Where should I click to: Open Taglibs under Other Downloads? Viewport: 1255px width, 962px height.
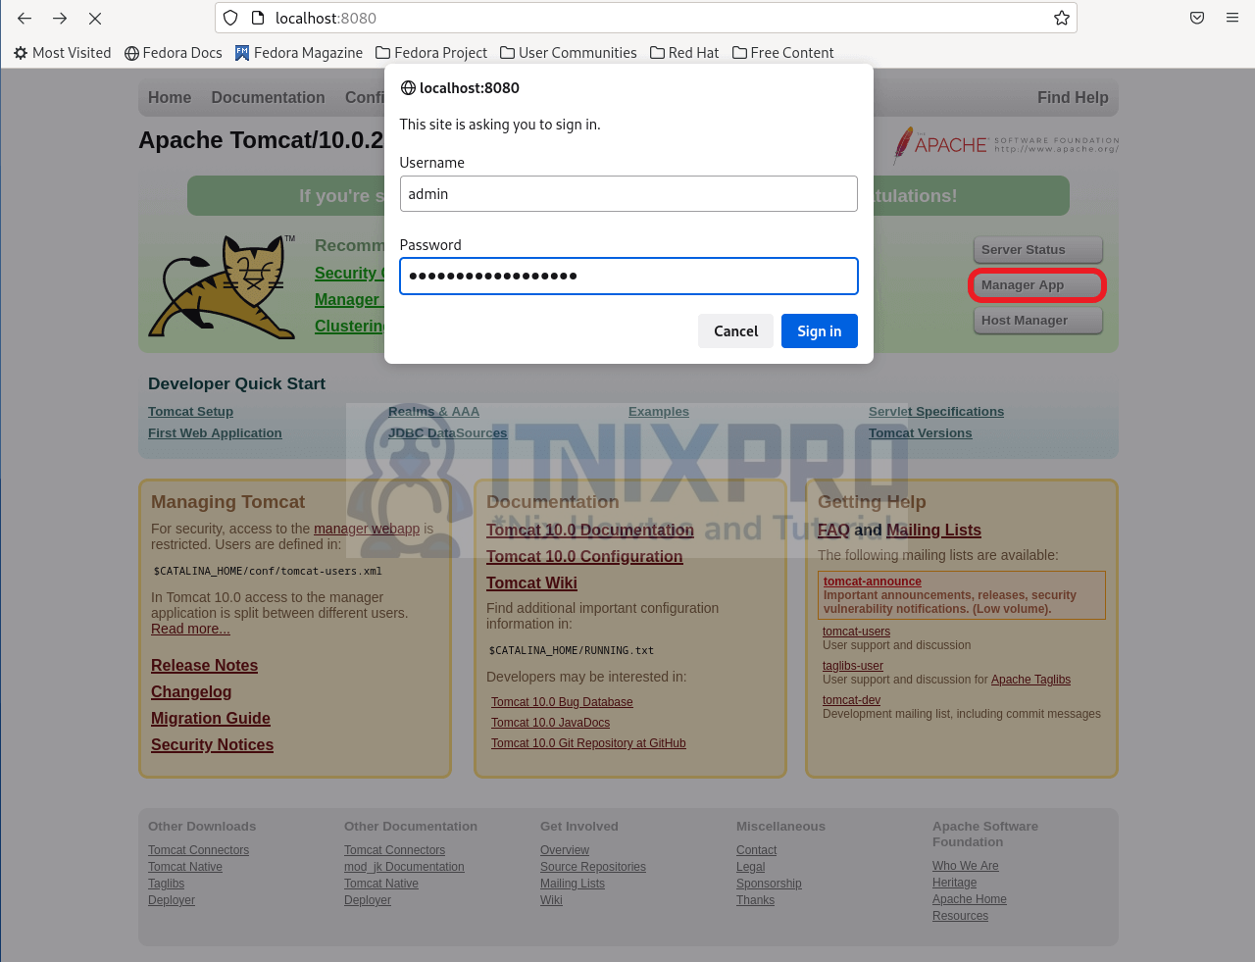[x=166, y=884]
